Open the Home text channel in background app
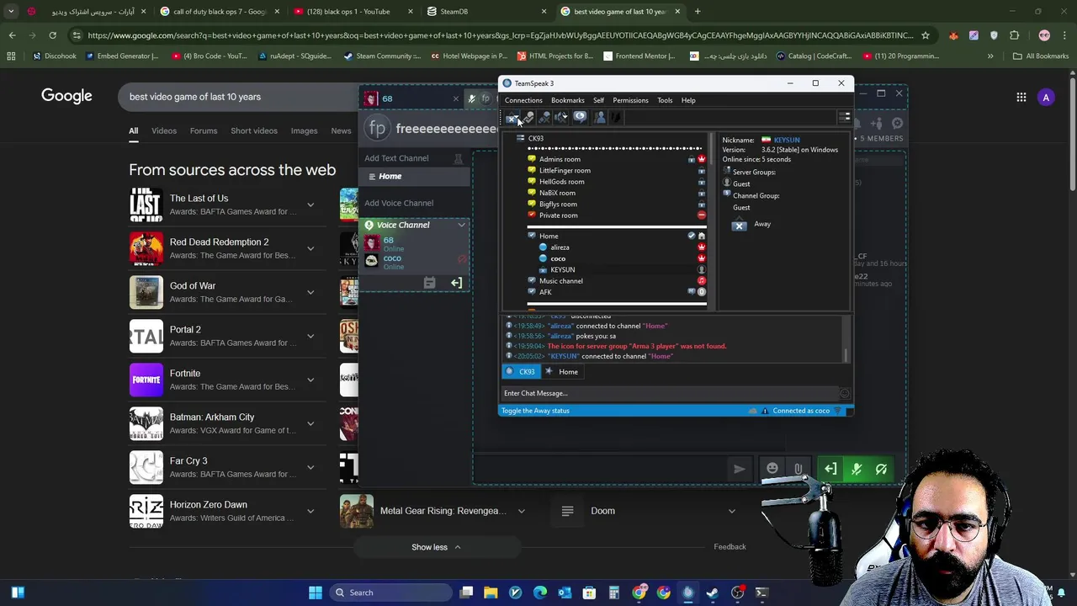 (x=414, y=176)
